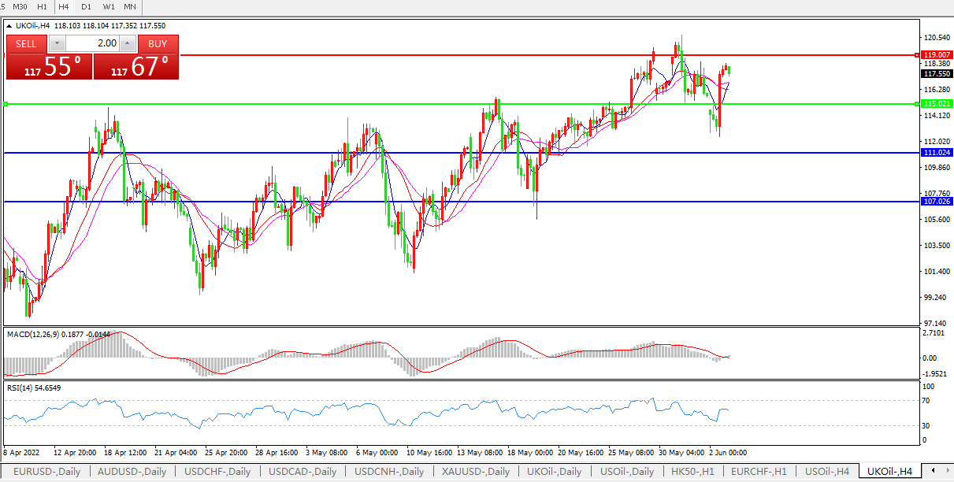Open the EURUSD-,Daily chart tab
954x482 pixels.
click(46, 472)
